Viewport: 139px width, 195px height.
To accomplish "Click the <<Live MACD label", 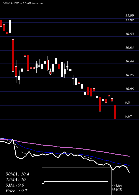I will [x=117, y=187].
